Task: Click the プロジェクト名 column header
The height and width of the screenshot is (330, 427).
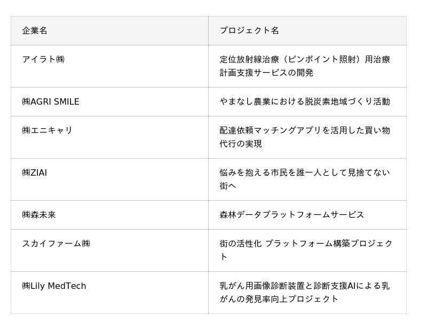Action: coord(249,30)
